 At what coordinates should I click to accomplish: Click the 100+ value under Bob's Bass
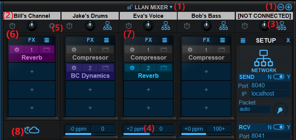coord(219,129)
